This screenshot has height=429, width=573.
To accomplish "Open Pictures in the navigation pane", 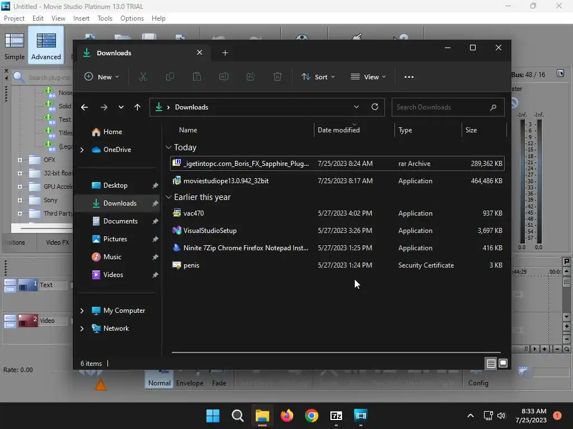I will (x=116, y=239).
